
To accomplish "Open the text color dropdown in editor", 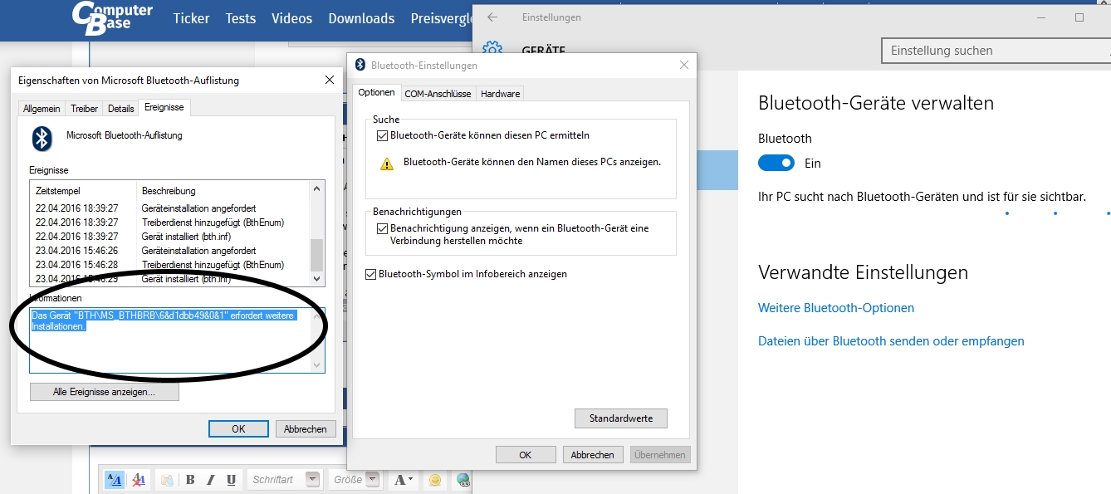I will click(404, 480).
